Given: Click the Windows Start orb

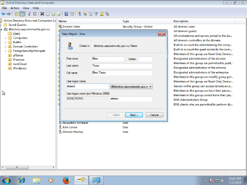Looking at the screenshot, I should (7, 180).
